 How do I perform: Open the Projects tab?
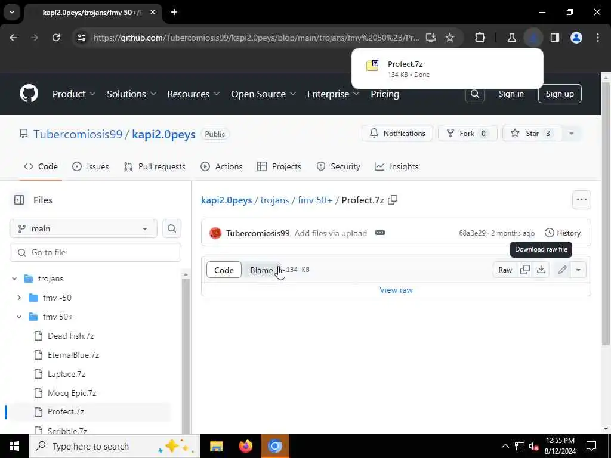pyautogui.click(x=279, y=167)
